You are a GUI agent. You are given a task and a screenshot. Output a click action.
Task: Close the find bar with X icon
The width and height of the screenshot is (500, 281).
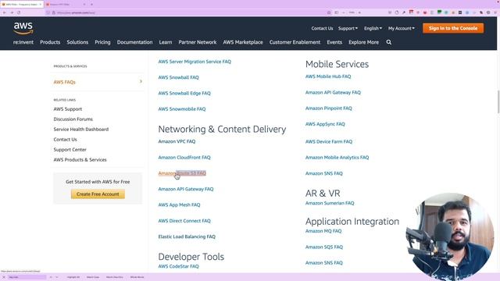3,277
